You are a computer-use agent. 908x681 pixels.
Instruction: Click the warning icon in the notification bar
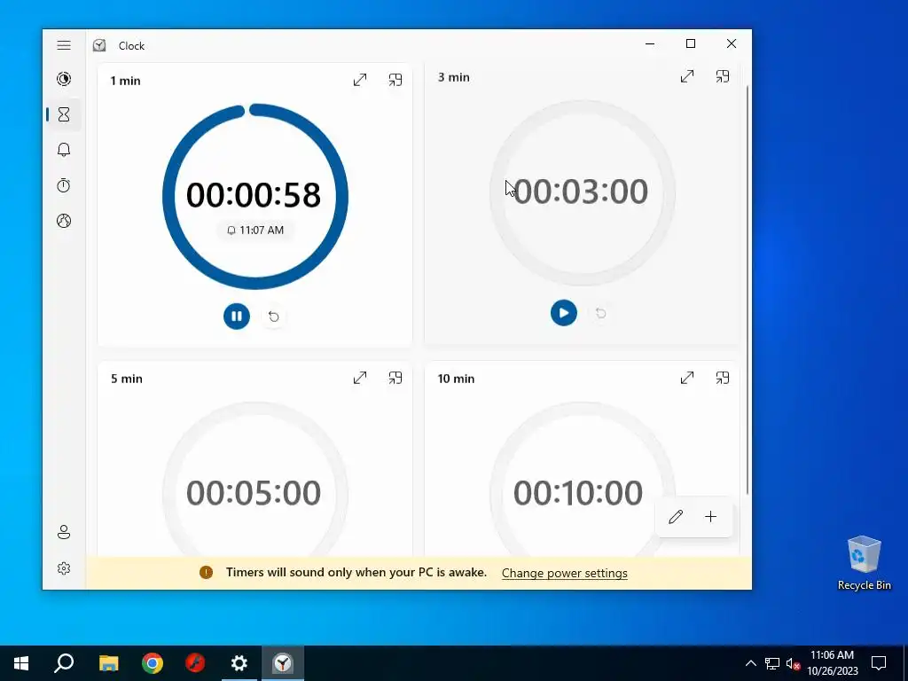pos(206,573)
